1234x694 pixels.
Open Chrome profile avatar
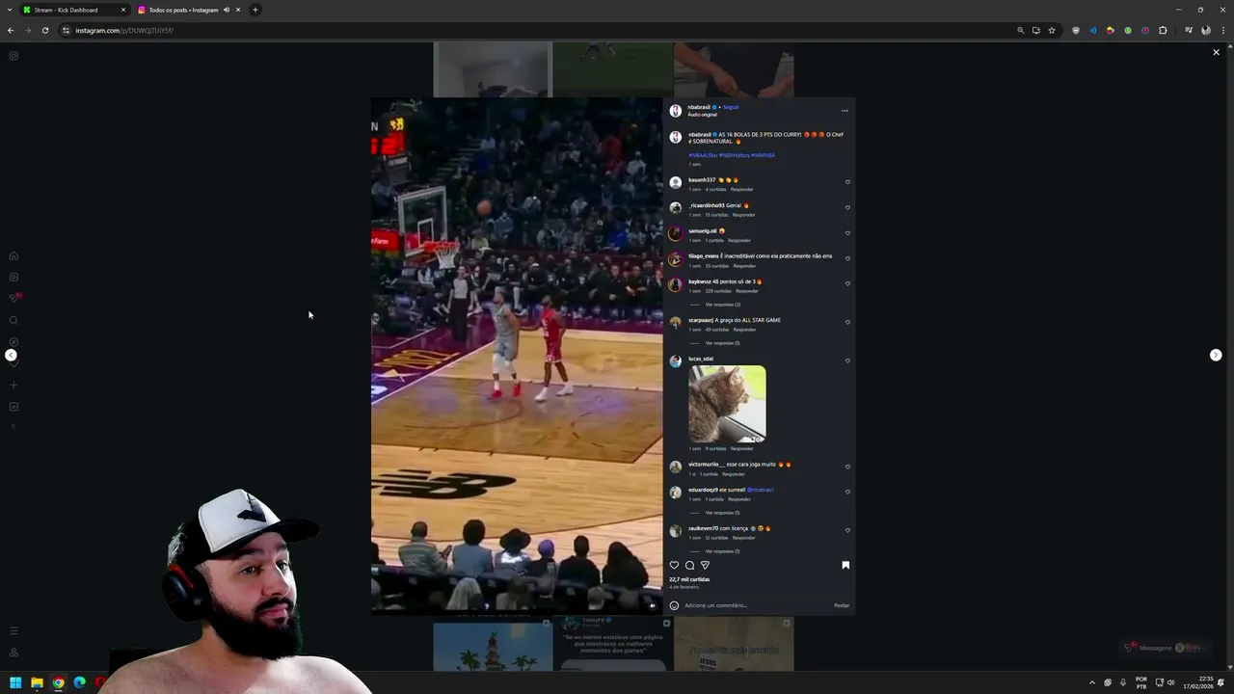coord(1206,30)
